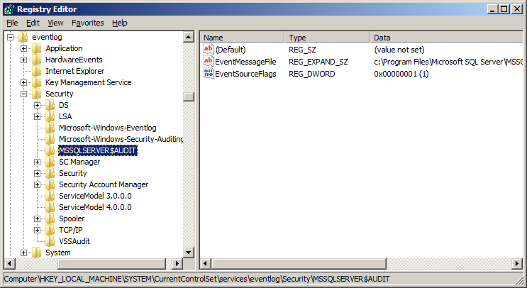
Task: Click the registry path in status bar
Action: click(197, 279)
